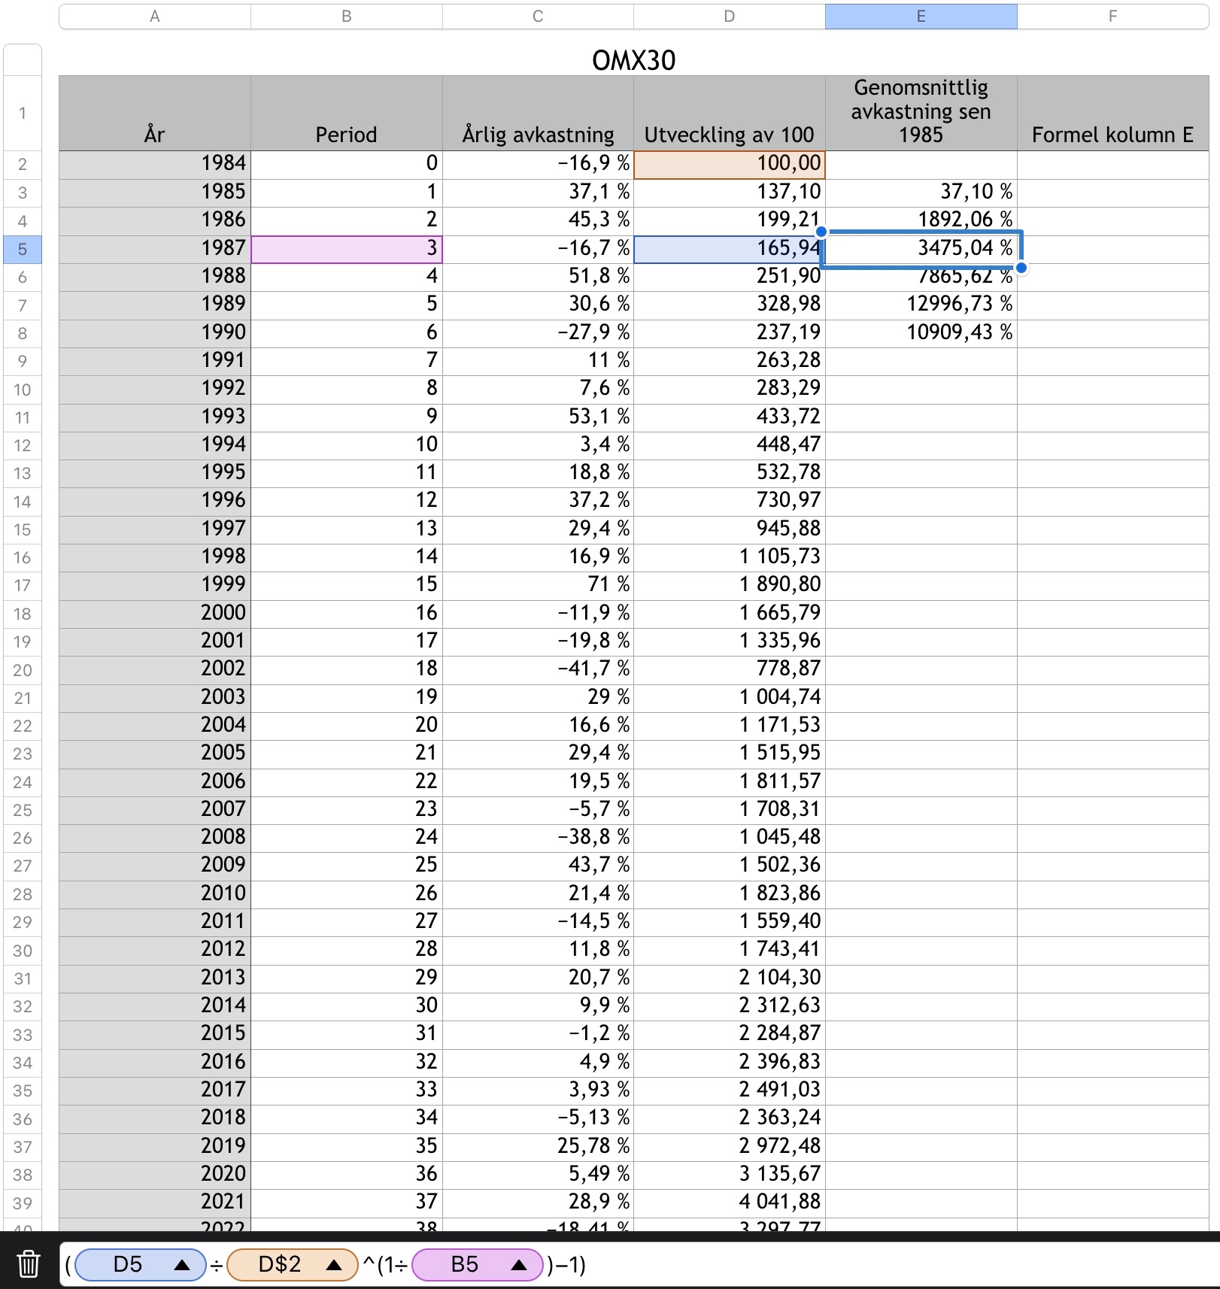
Task: Open the B5 reference token arrow
Action: [x=518, y=1265]
